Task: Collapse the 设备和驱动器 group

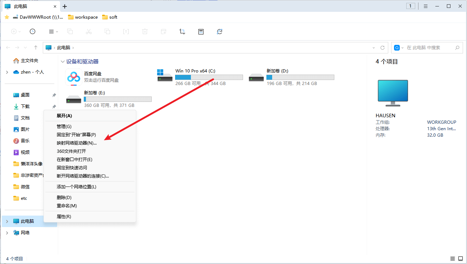Action: [63, 62]
